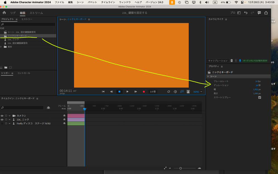Image resolution: width=278 pixels, height=174 pixels.
Task: Click the refresh scene icon
Action: click(x=169, y=92)
